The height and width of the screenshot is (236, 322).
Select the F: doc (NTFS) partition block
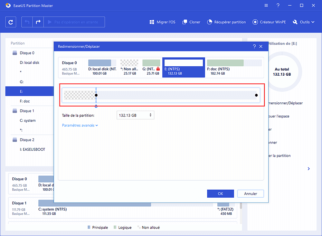[234, 67]
